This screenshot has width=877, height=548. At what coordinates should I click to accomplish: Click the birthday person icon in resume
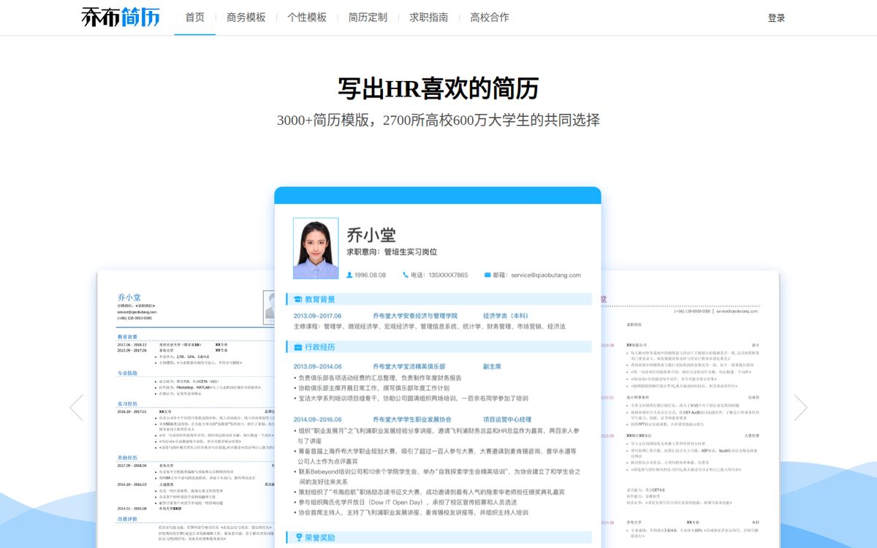pyautogui.click(x=349, y=275)
